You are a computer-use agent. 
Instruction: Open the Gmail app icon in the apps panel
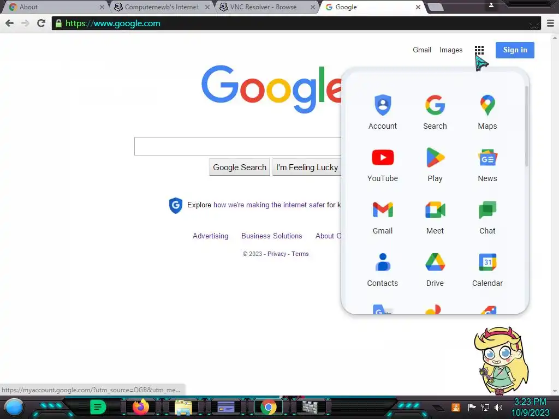coord(383,217)
